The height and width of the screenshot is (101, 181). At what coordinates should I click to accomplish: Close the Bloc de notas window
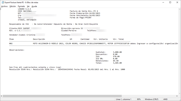coord(177,2)
